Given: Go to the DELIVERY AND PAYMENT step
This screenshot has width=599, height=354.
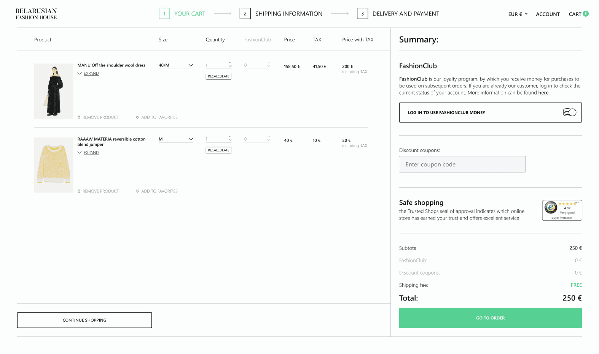Looking at the screenshot, I should (x=406, y=14).
